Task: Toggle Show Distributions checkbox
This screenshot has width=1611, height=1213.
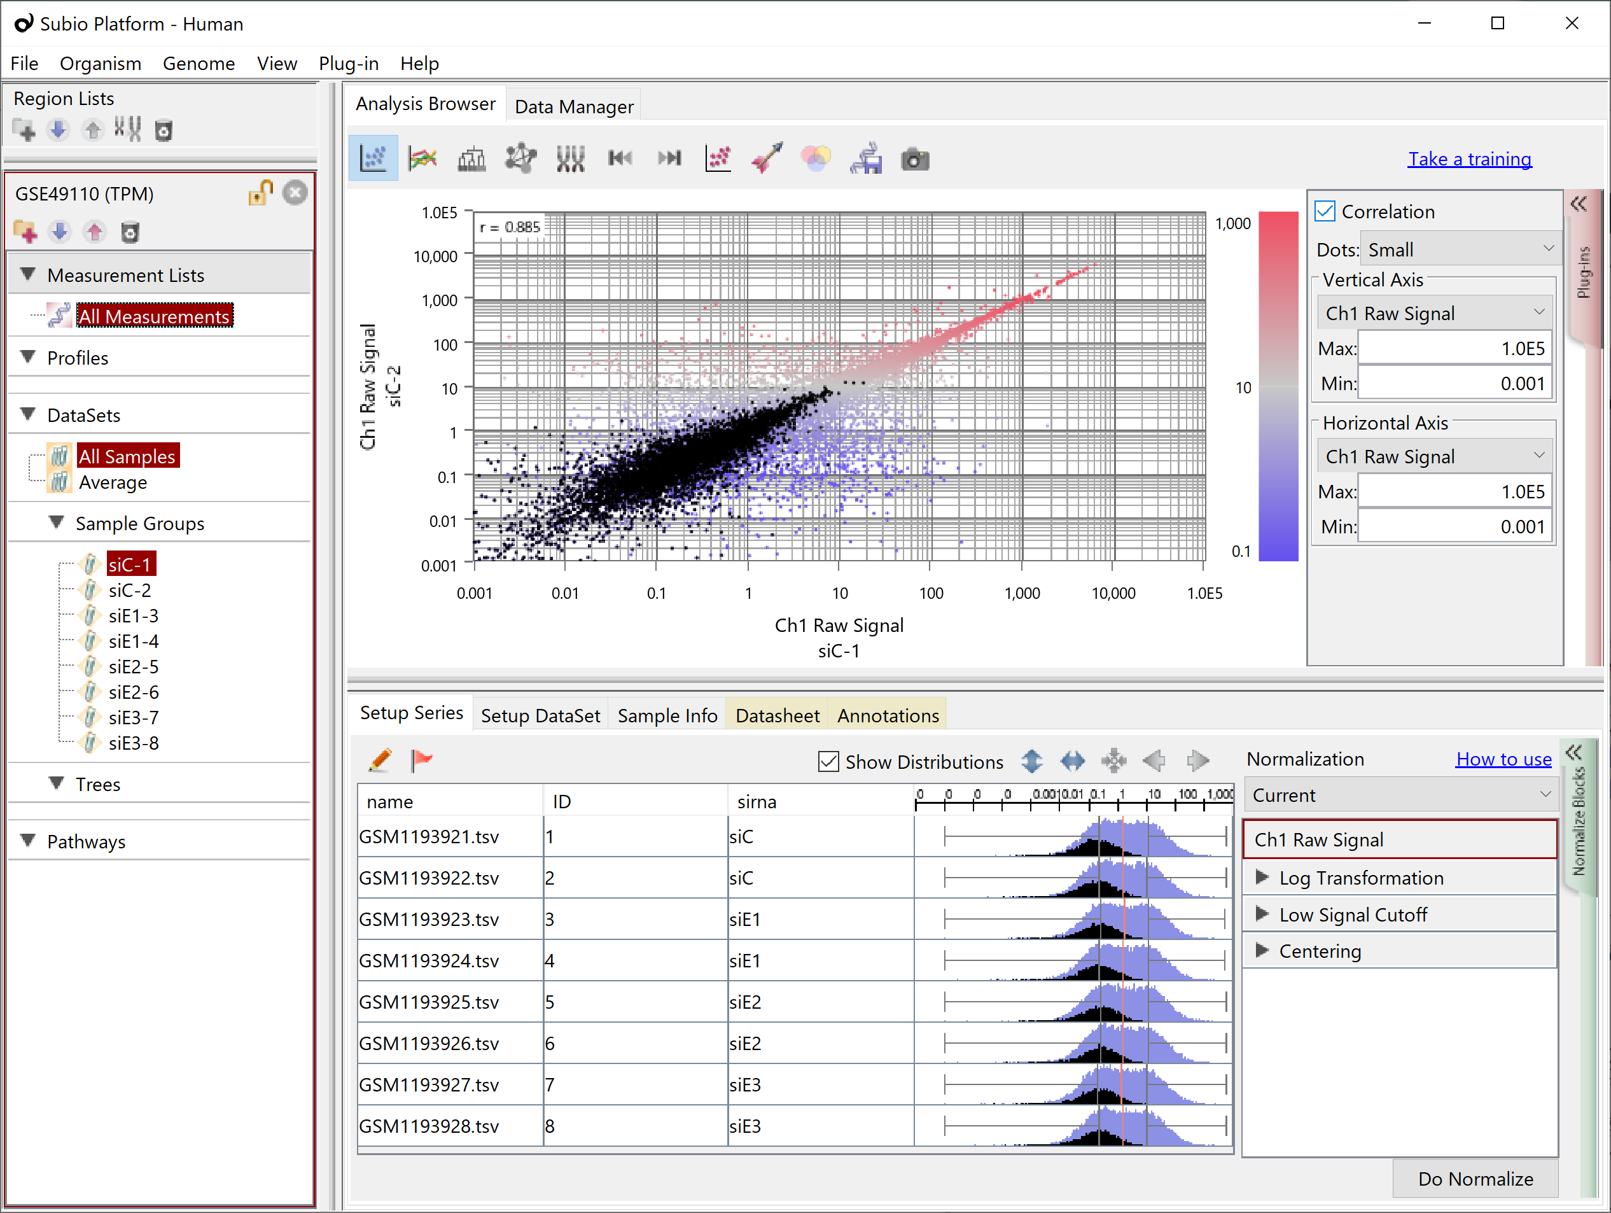Action: 828,762
